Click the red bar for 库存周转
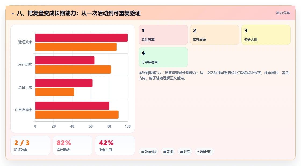The width and height of the screenshot is (301, 166). tap(65, 60)
